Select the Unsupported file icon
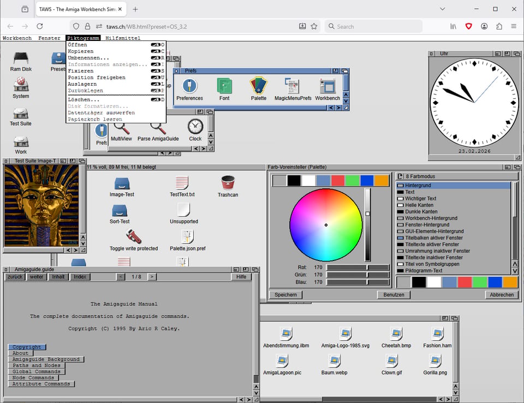Image resolution: width=524 pixels, height=403 pixels. pos(183,210)
